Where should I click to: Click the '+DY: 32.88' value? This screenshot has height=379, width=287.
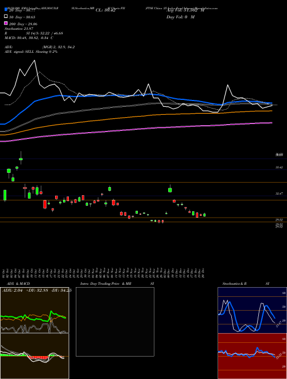[x=36, y=291]
